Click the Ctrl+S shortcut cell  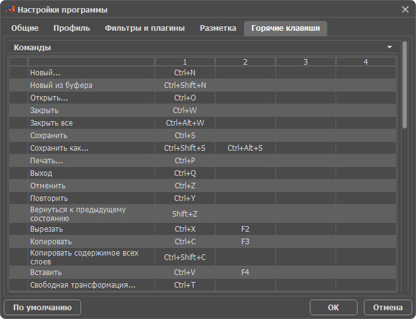pyautogui.click(x=185, y=136)
